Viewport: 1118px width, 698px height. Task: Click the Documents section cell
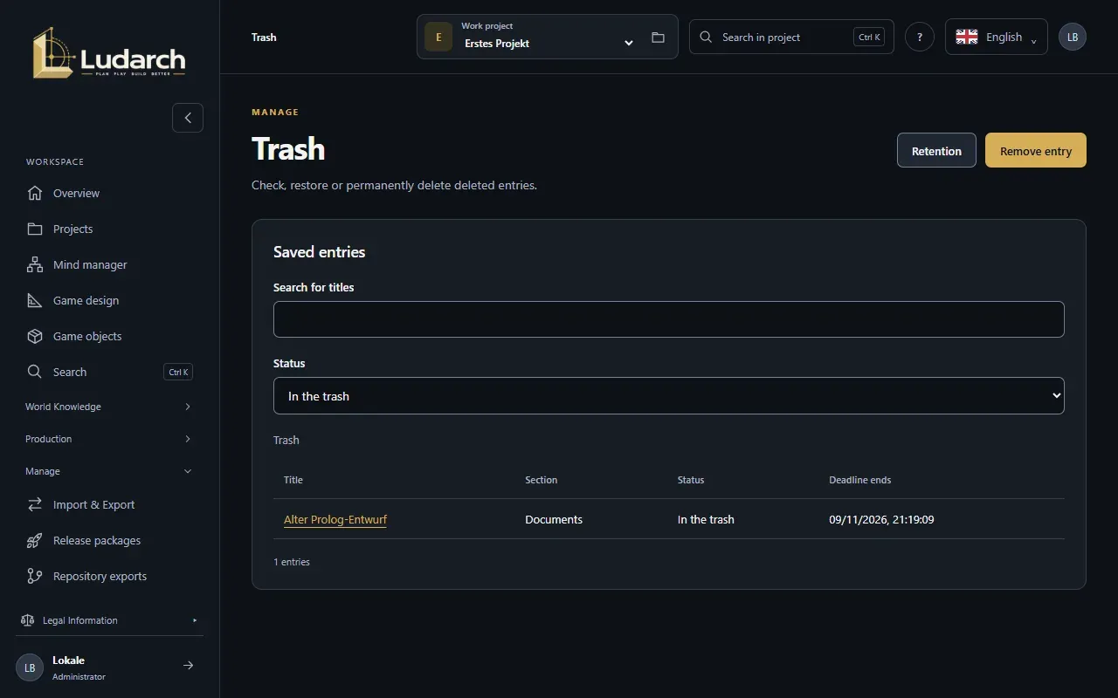pyautogui.click(x=554, y=519)
